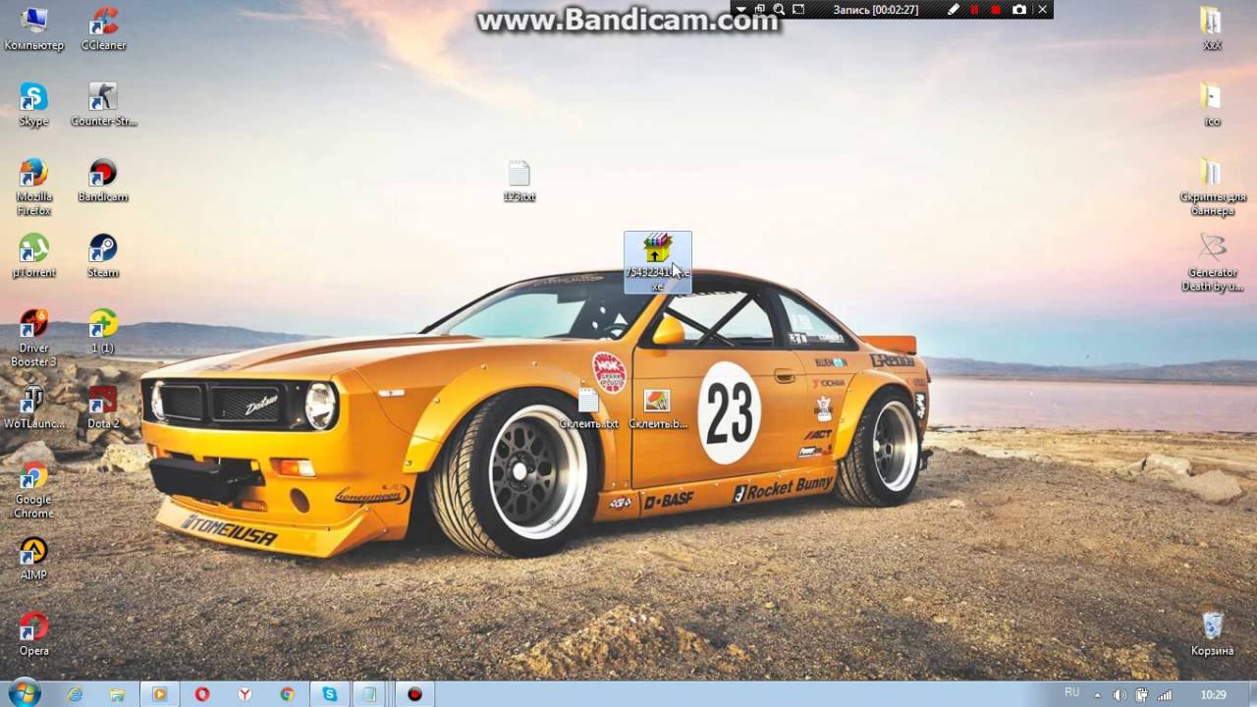Switch to the notepad window in taskbar
This screenshot has height=707, width=1257.
click(370, 694)
